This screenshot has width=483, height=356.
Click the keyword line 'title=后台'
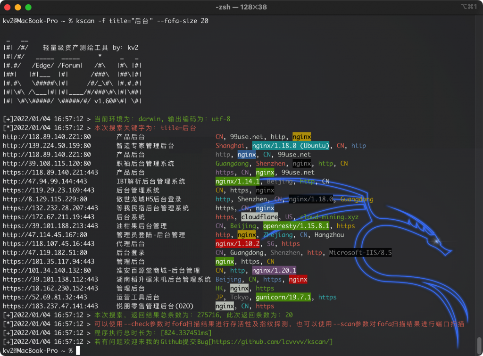178,128
